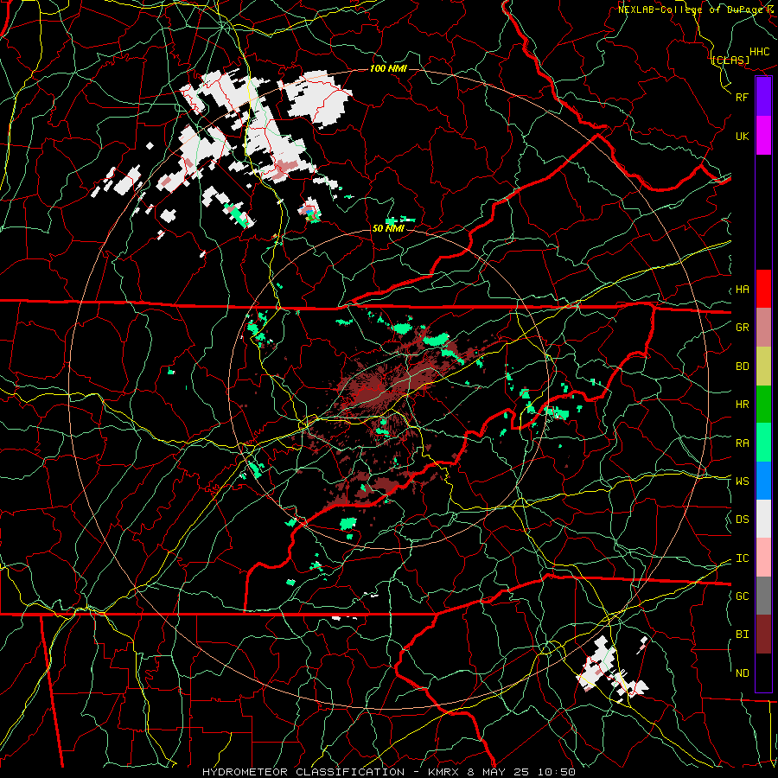Click the "ND" legend label text
Screen dimensions: 778x778
pos(742,673)
